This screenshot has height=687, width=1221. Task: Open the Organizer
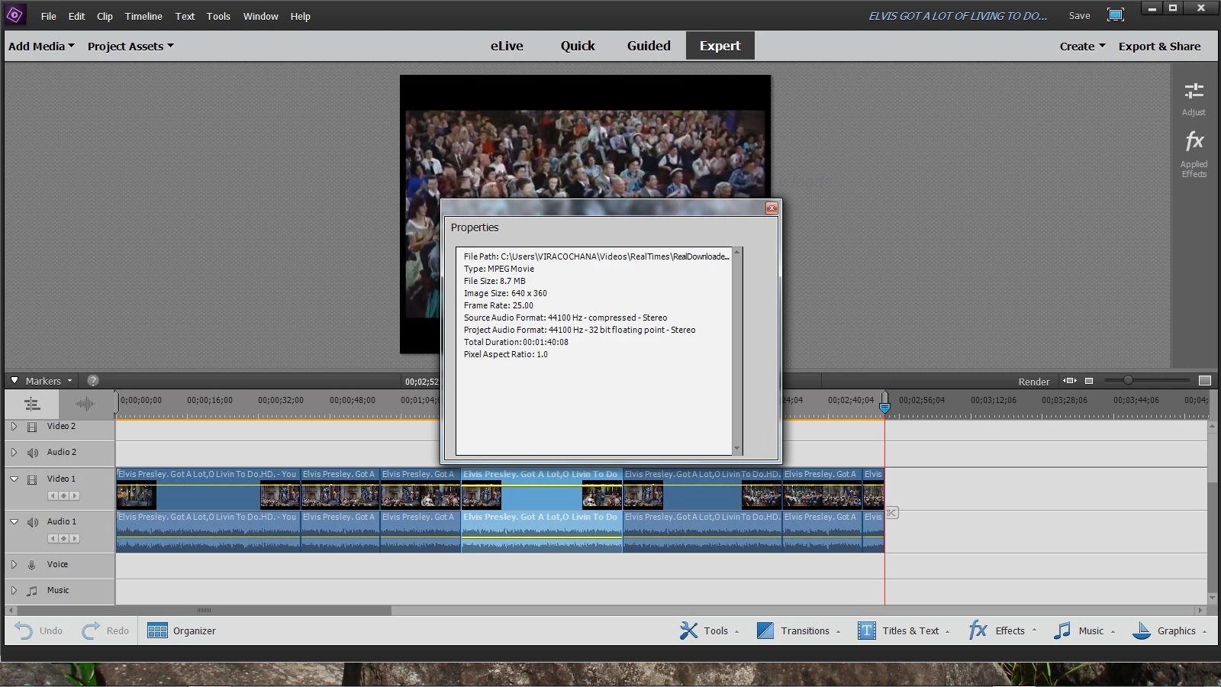pyautogui.click(x=182, y=631)
